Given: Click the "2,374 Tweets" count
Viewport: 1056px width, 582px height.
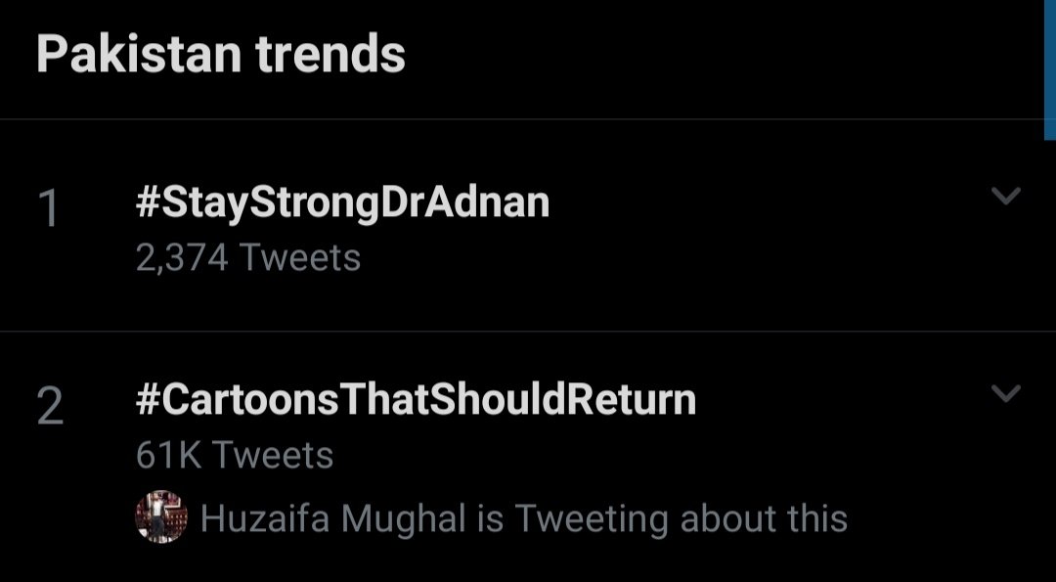Looking at the screenshot, I should click(x=248, y=258).
